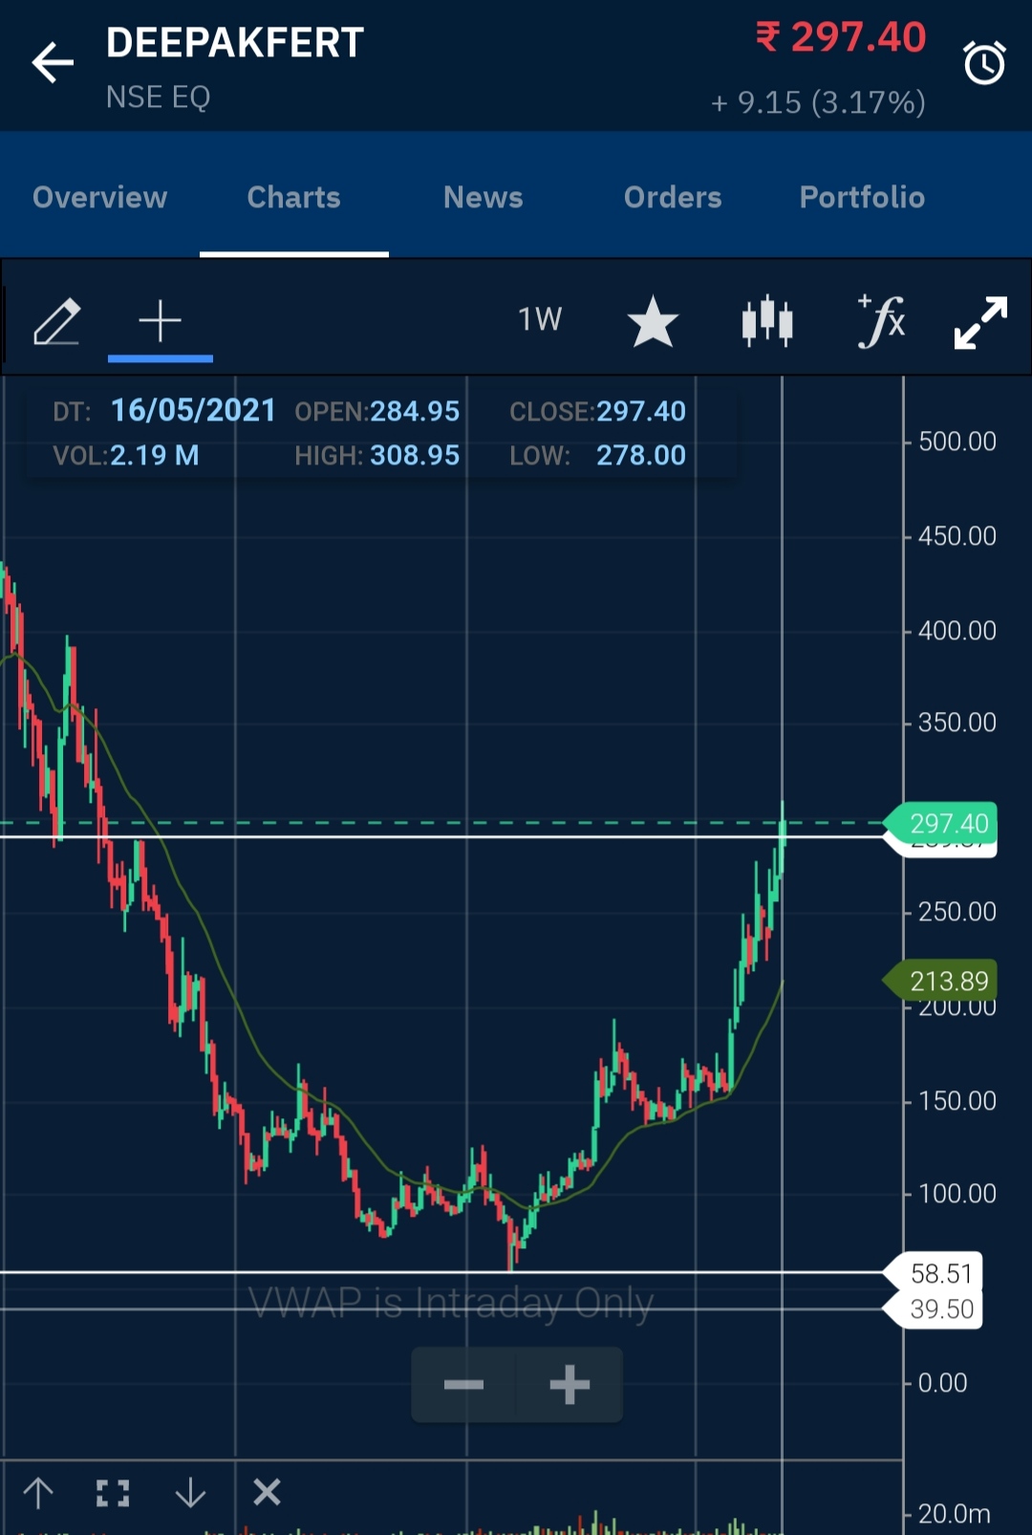
Task: Maximize the volume panel with bracket icon
Action: [x=113, y=1492]
